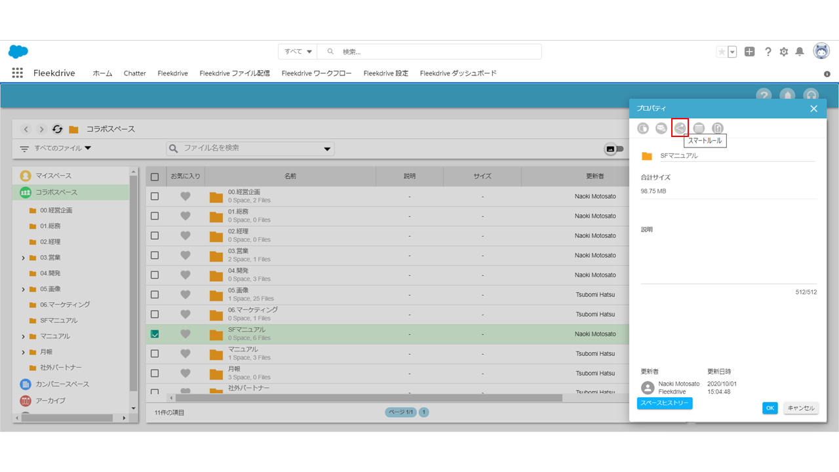Open the Salesforce app launcher grid
Viewport: 839px width, 472px height.
pyautogui.click(x=18, y=73)
